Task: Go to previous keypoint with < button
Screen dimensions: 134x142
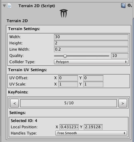Action: [14, 103]
